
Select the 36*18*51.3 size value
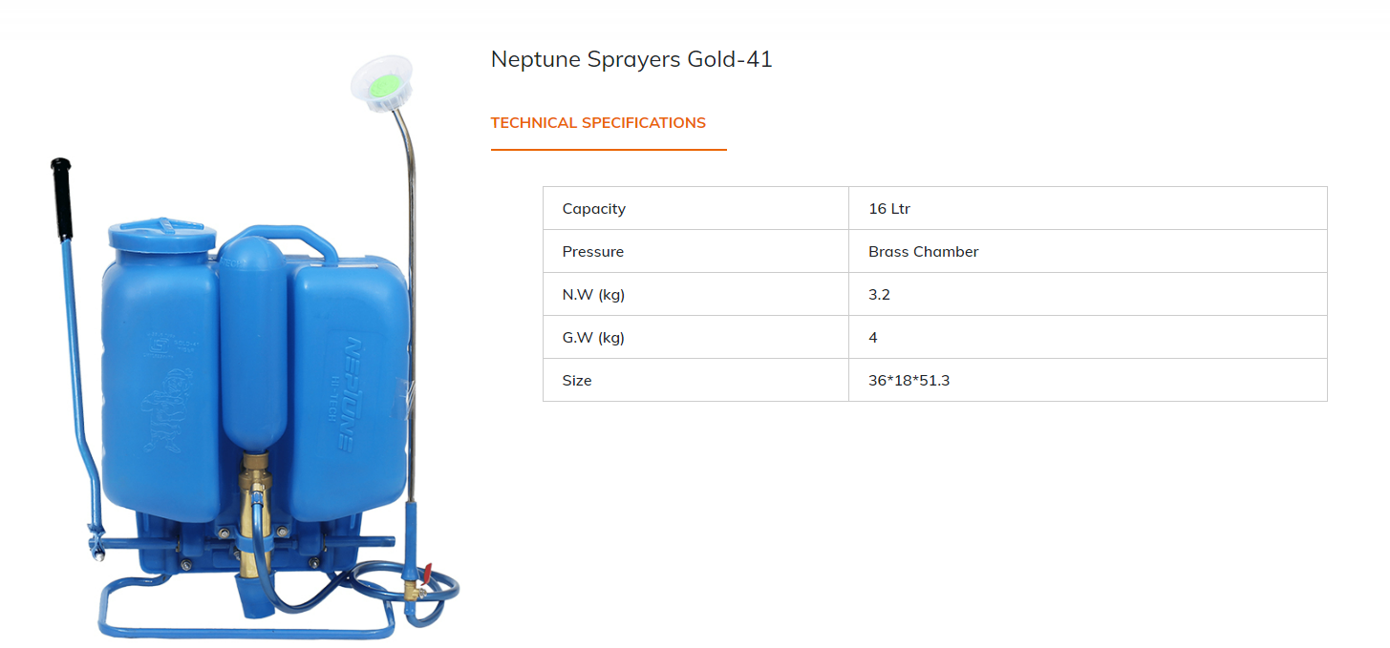[909, 381]
